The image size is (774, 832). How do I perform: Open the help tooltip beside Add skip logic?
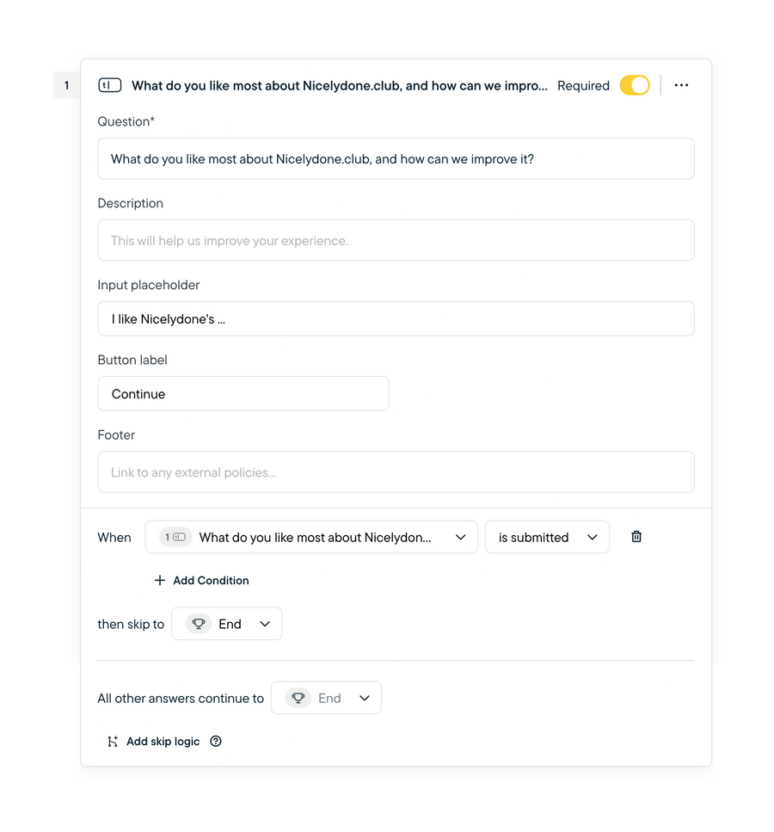(x=215, y=741)
